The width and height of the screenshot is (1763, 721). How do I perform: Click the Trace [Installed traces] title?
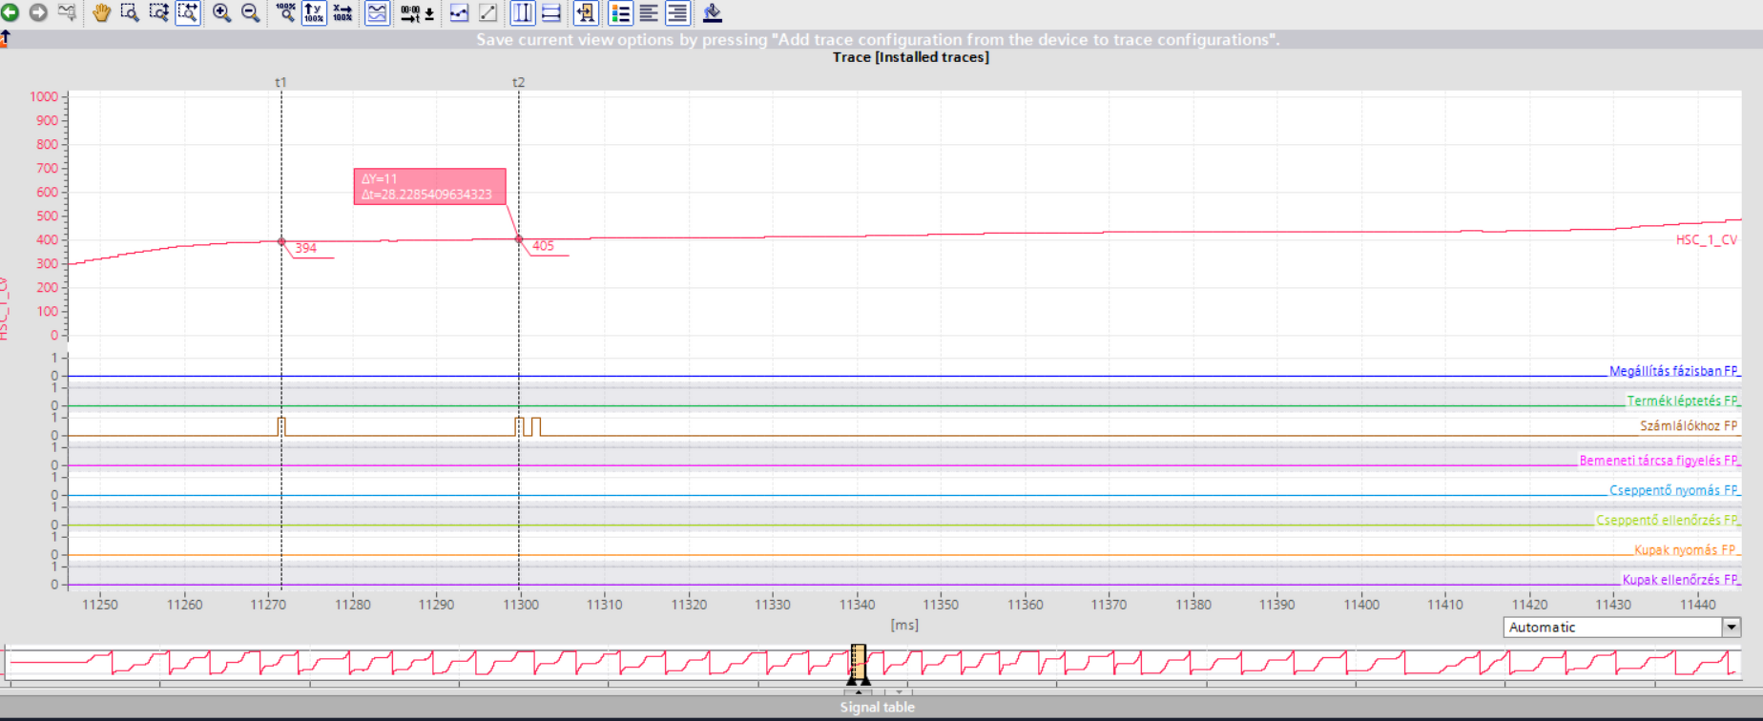click(910, 57)
